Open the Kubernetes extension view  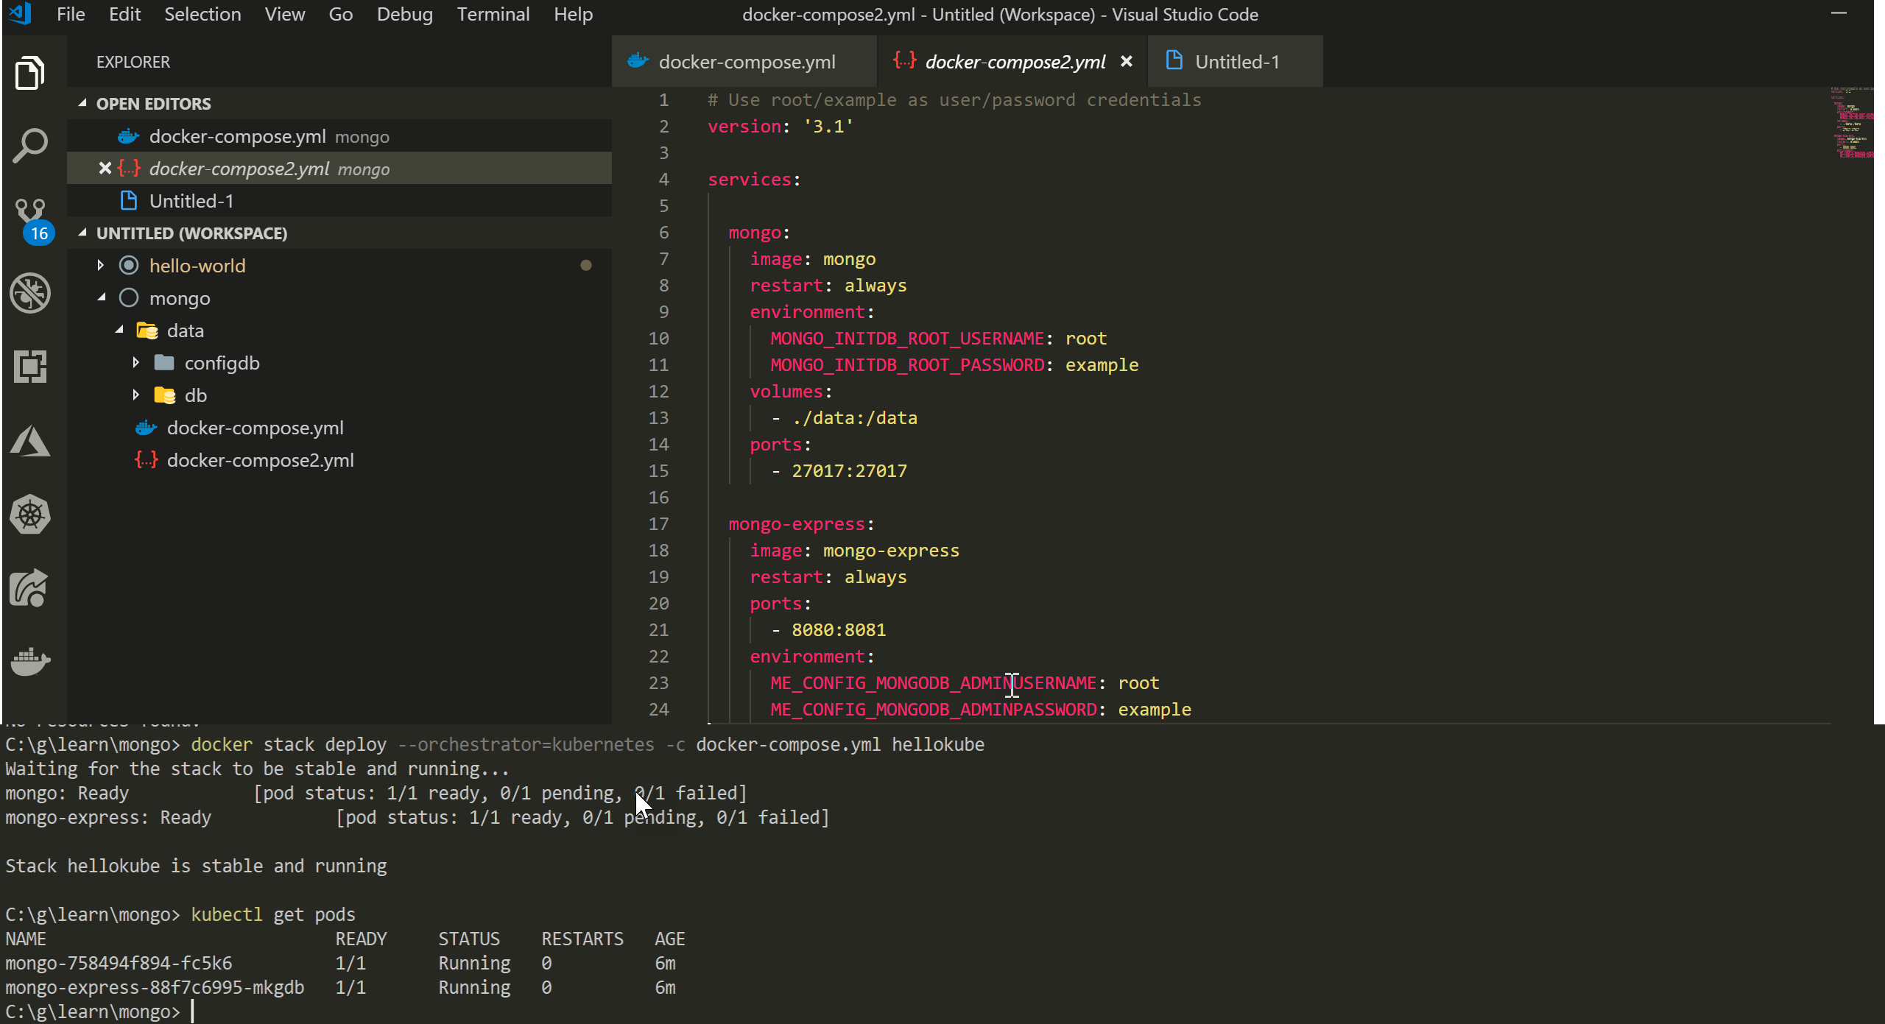[30, 515]
